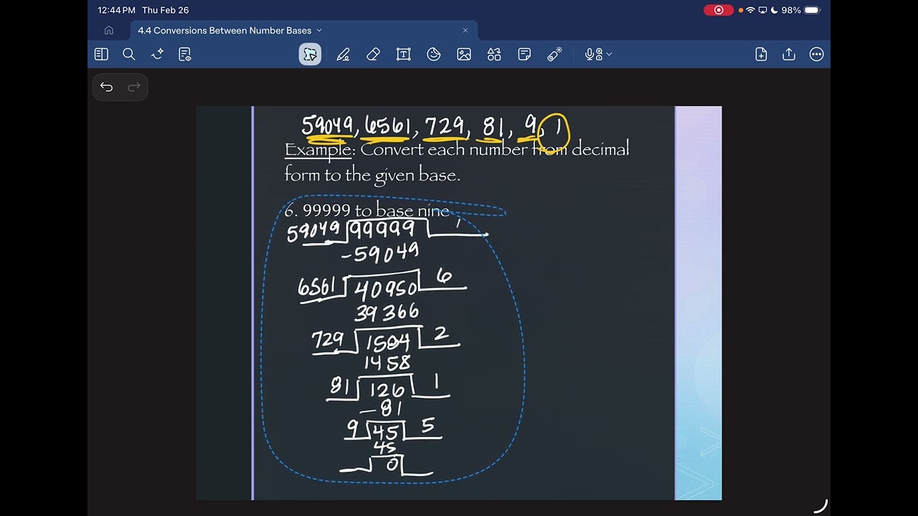918x516 pixels.
Task: Select the shapes tool
Action: point(494,54)
